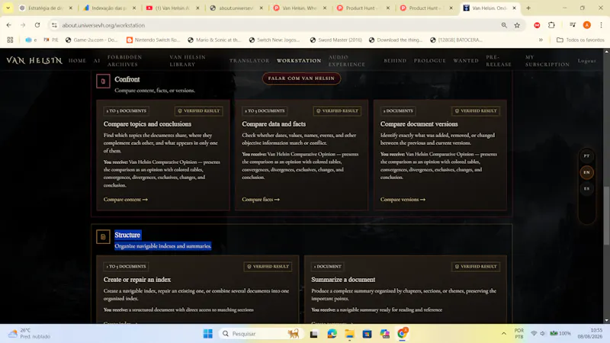Open the AI menu item

click(97, 61)
